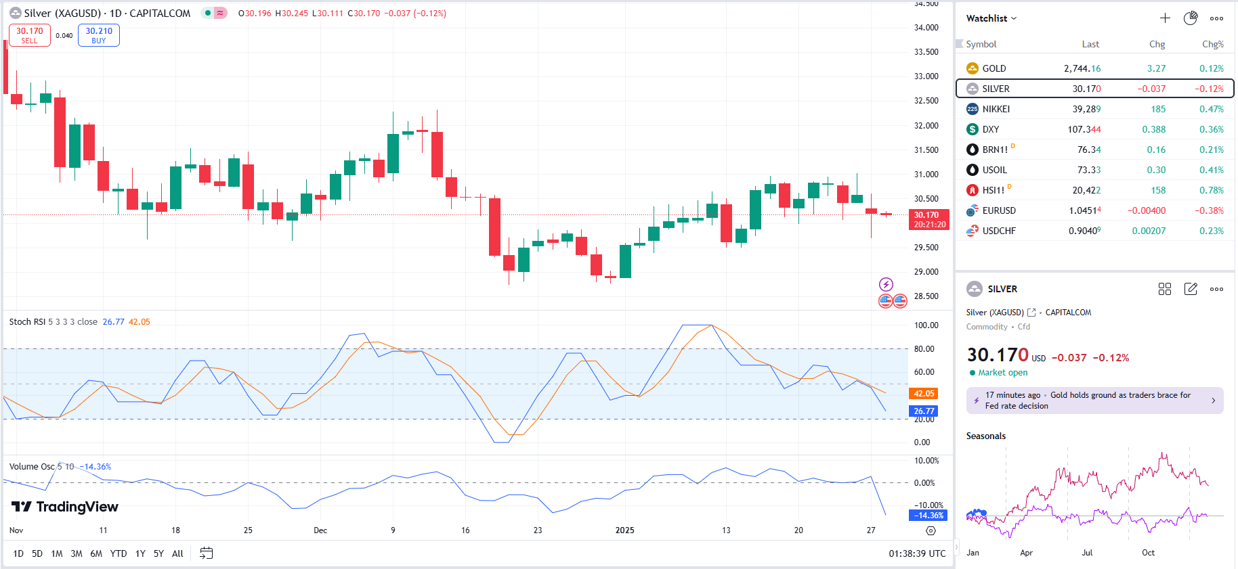Open the note edit icon for SILVER

tap(1191, 289)
